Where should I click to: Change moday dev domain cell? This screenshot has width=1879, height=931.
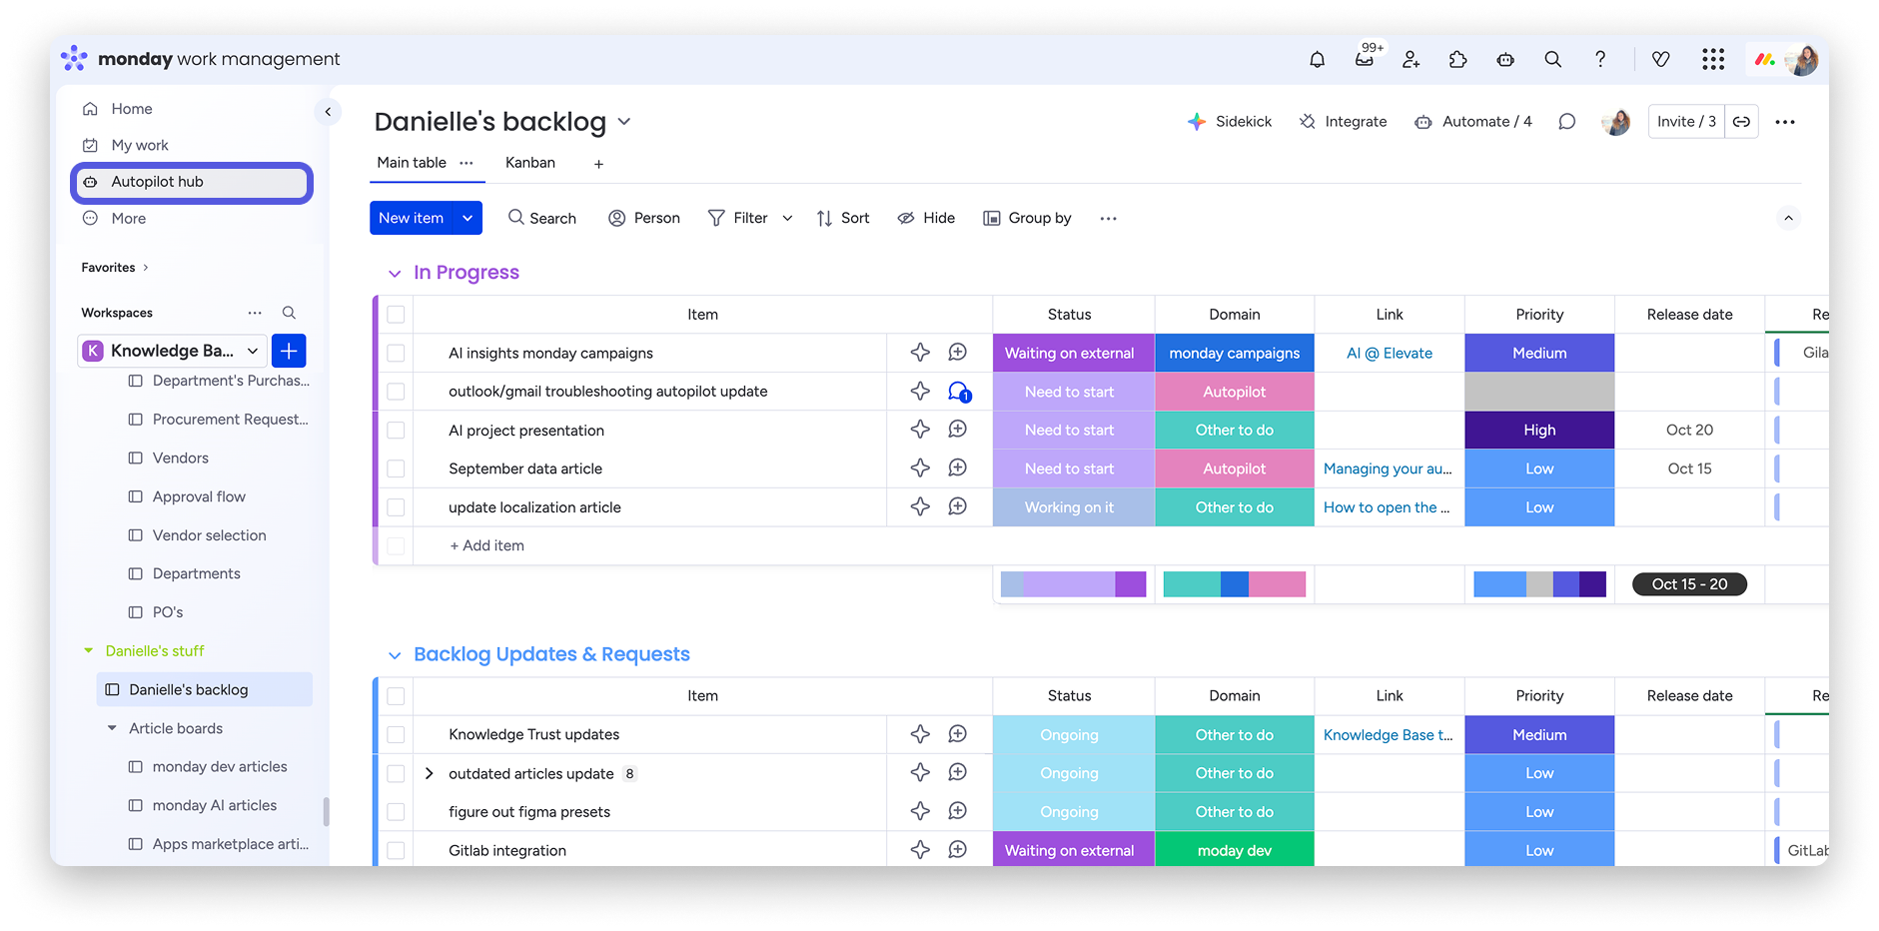tap(1235, 851)
